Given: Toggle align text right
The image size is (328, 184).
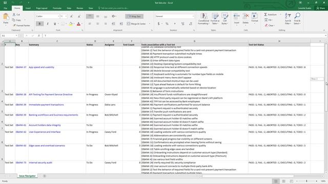Looking at the screenshot, I should [x=106, y=24].
